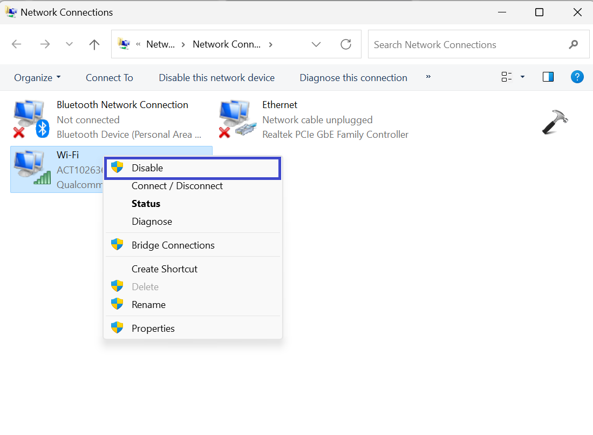Click Disable this network device

(x=216, y=78)
